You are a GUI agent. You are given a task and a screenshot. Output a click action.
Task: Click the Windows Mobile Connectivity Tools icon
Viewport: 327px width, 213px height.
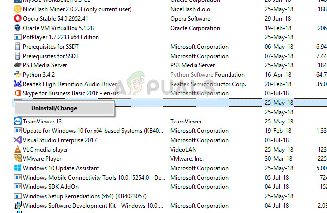(x=18, y=178)
